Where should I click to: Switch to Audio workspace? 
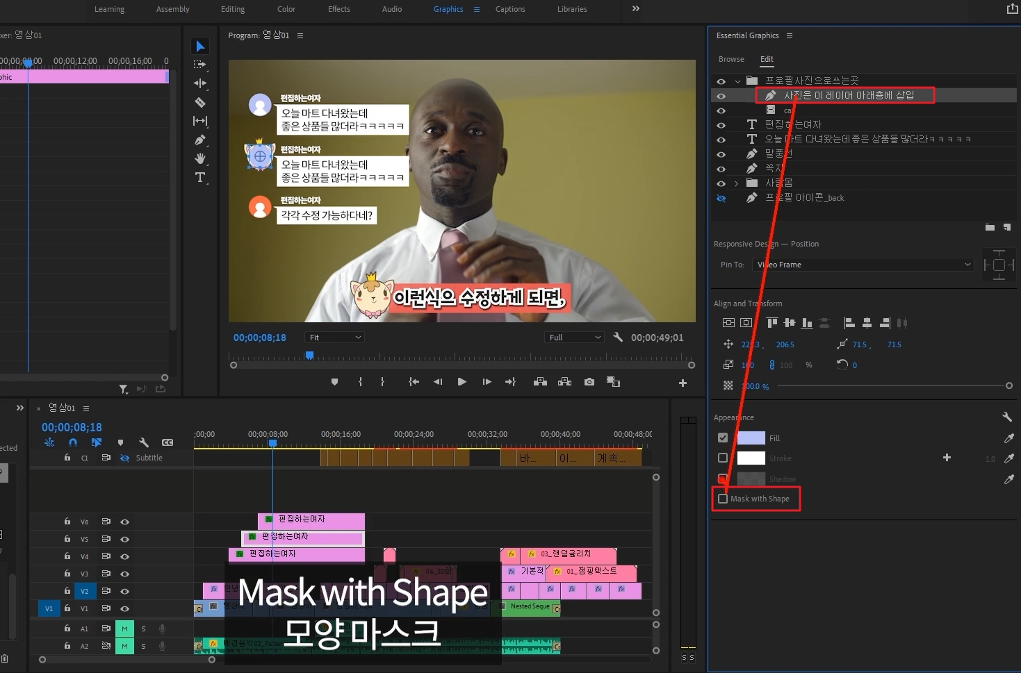(392, 9)
